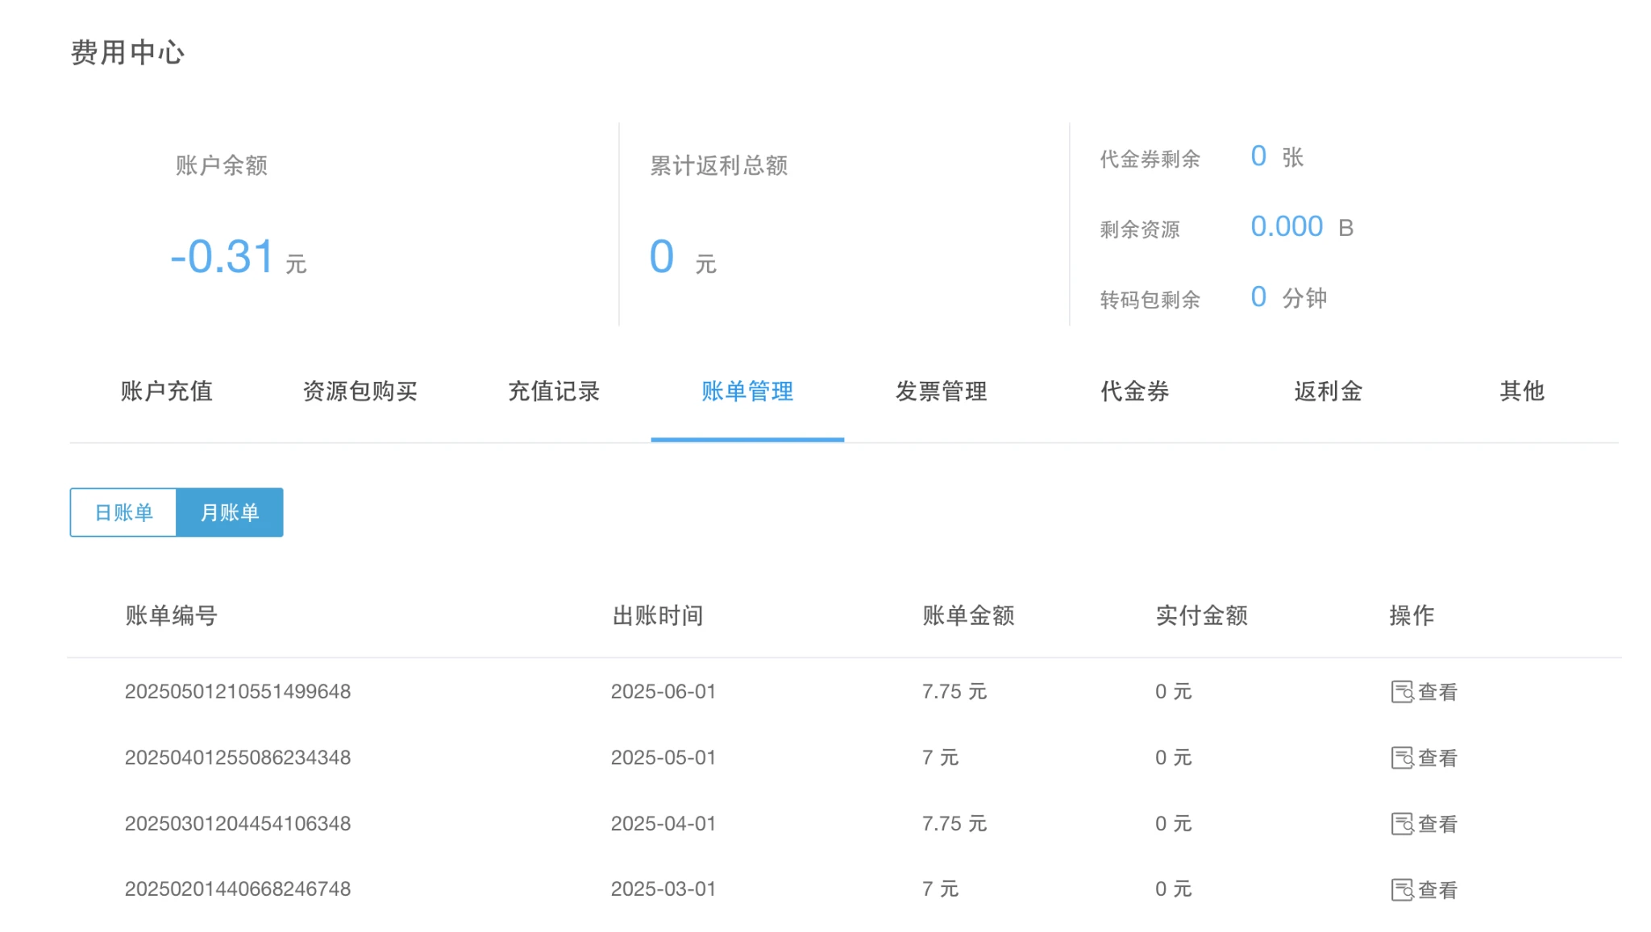This screenshot has height=932, width=1651.
Task: Open the 代金券 tab
Action: coord(1134,391)
